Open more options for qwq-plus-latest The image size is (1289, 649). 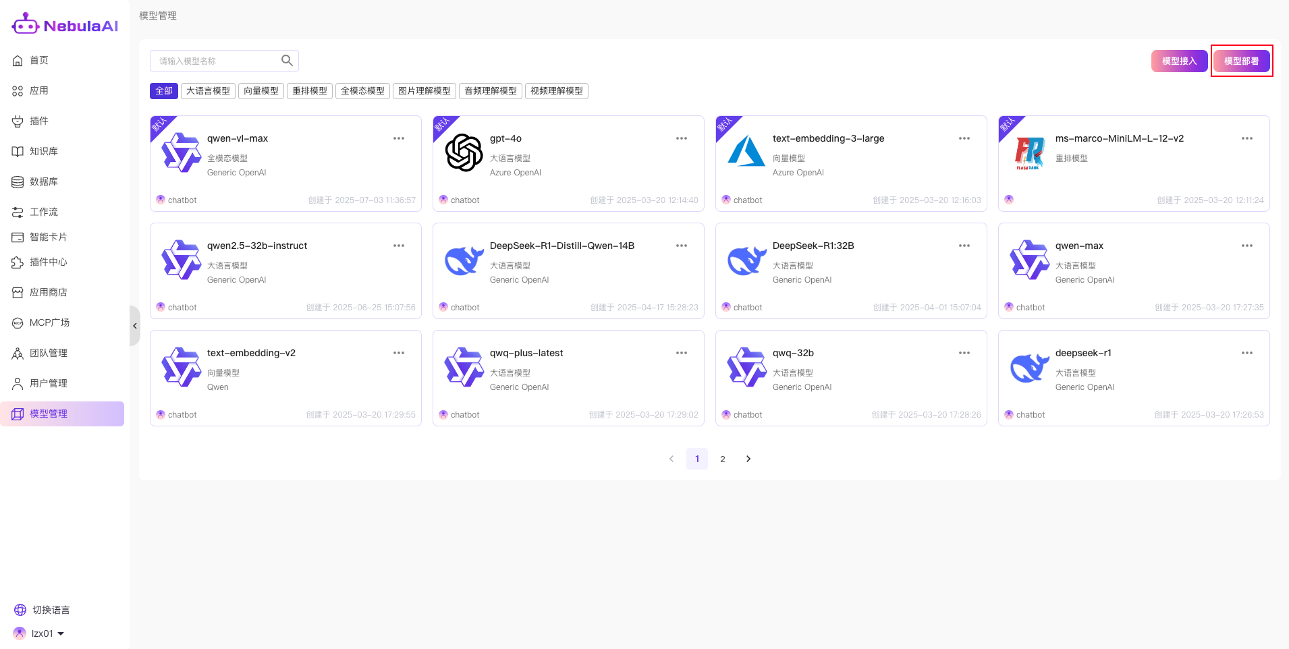pyautogui.click(x=682, y=353)
